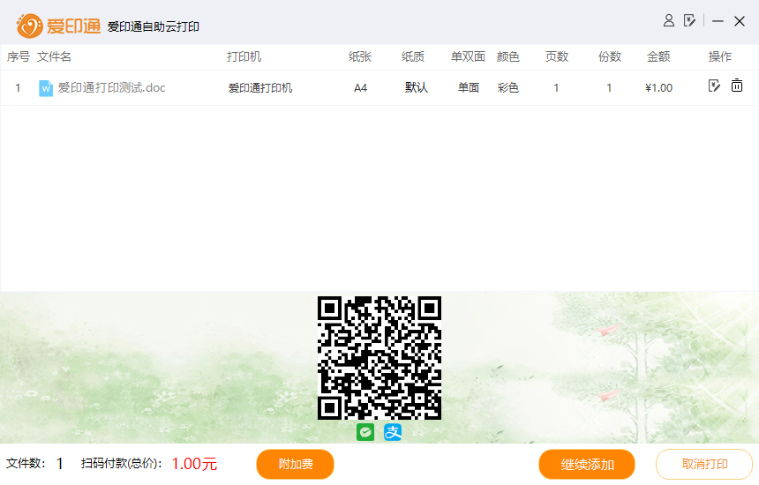This screenshot has height=485, width=759.
Task: Open the order records icon in title bar
Action: point(689,21)
